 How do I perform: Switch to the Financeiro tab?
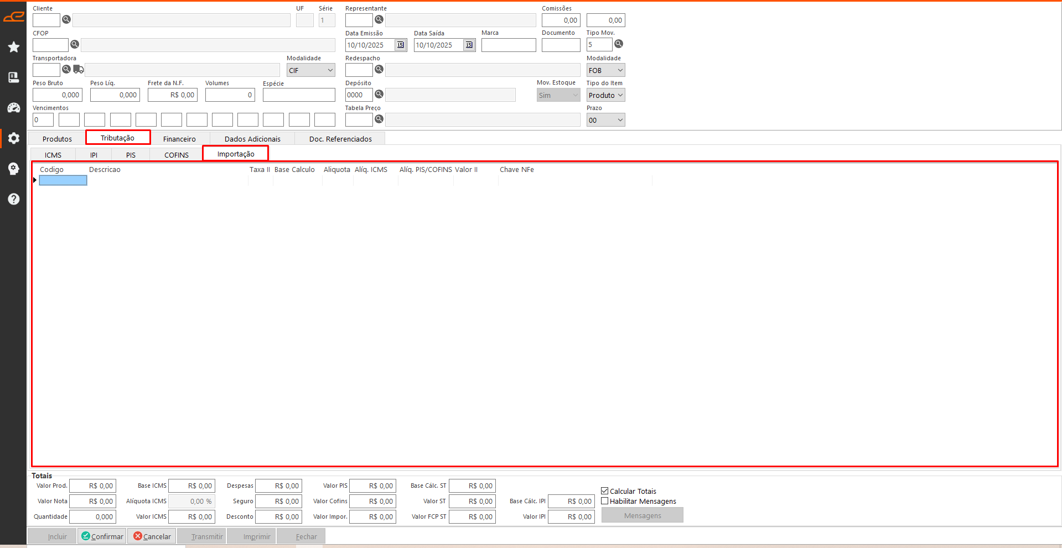click(x=179, y=139)
